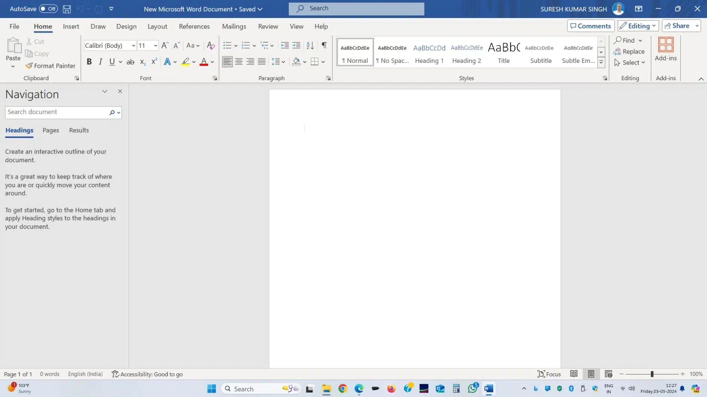Toggle the Show/Hide paragraph marks icon
Image resolution: width=707 pixels, height=397 pixels.
[324, 45]
